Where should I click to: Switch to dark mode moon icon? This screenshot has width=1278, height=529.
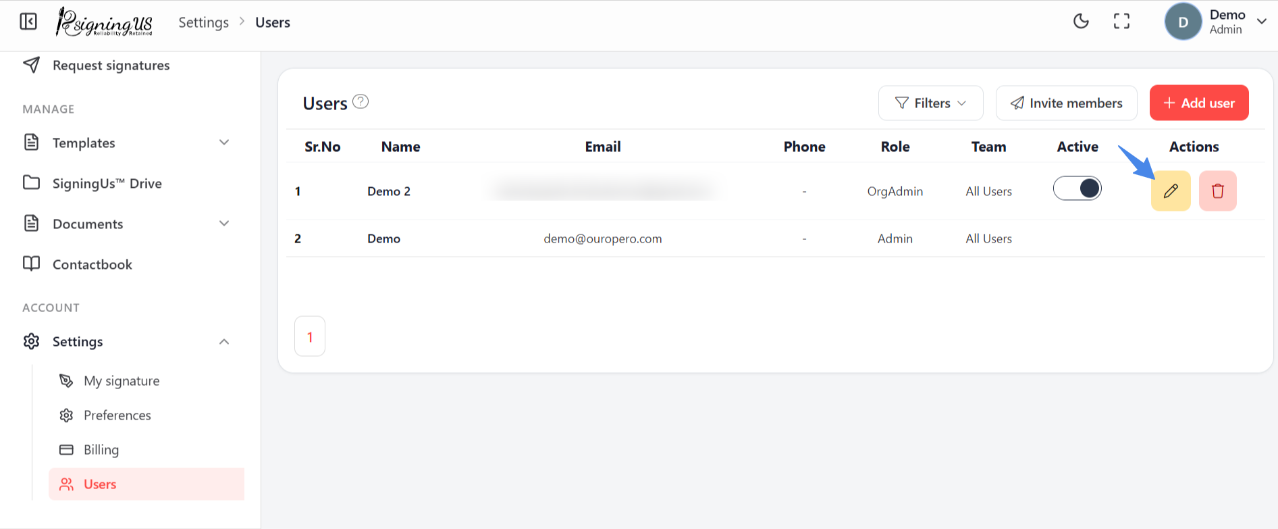[1081, 22]
